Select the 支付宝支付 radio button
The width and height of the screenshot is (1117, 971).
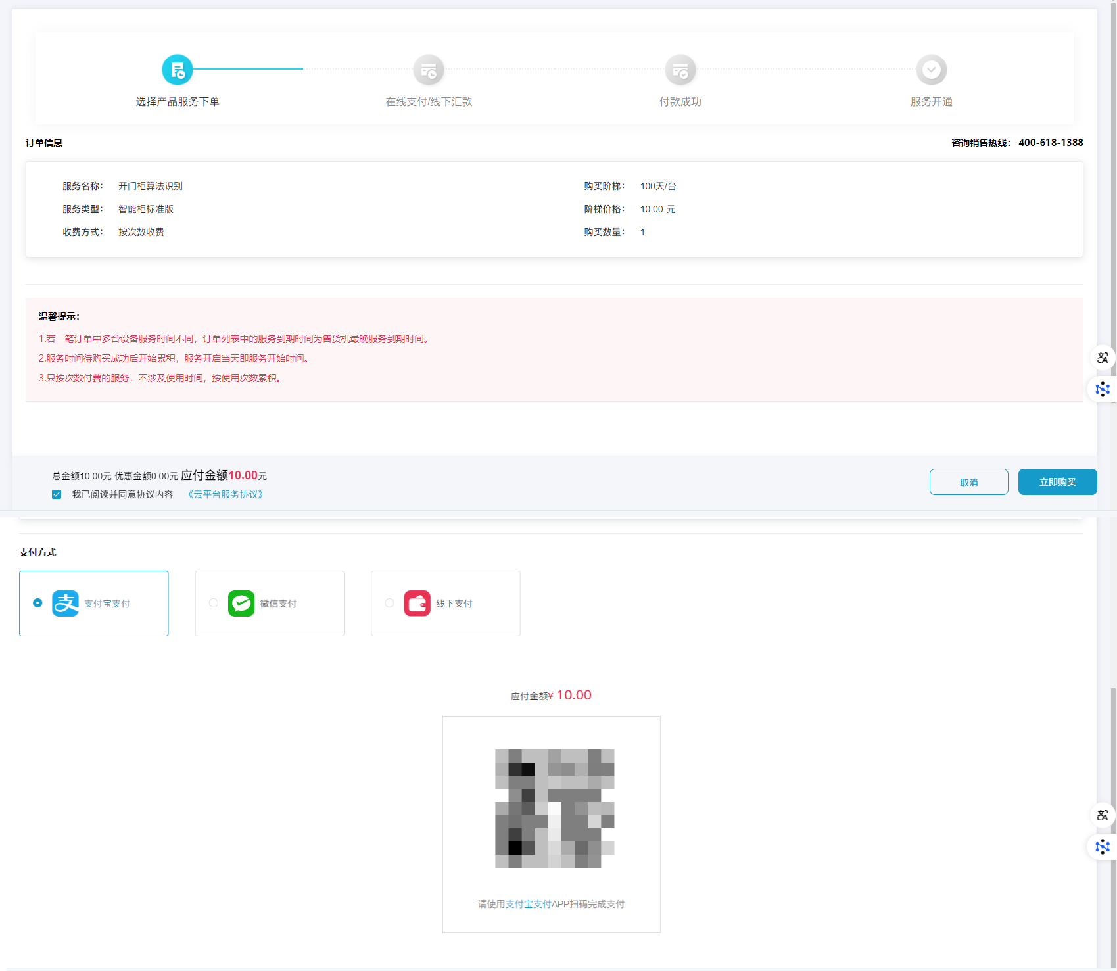tap(37, 603)
